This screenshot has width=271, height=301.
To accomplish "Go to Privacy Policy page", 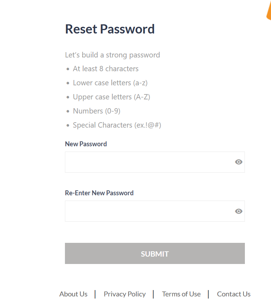I will coord(125,294).
